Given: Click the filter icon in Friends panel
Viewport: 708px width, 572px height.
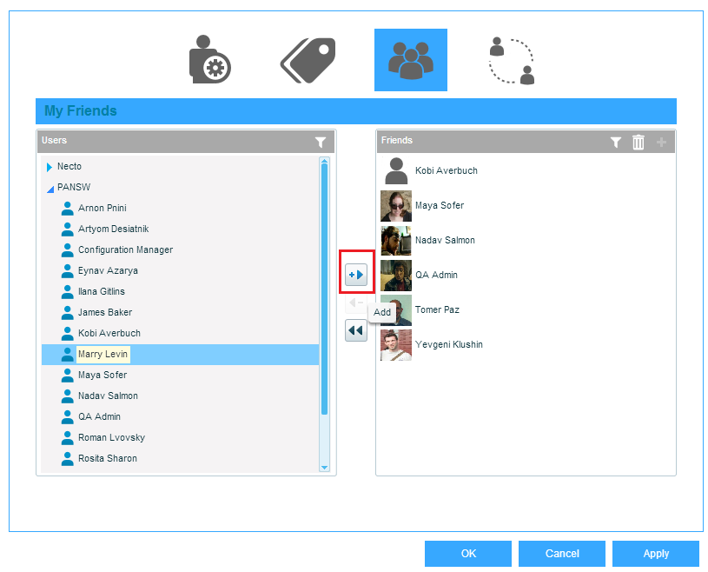Looking at the screenshot, I should (616, 143).
